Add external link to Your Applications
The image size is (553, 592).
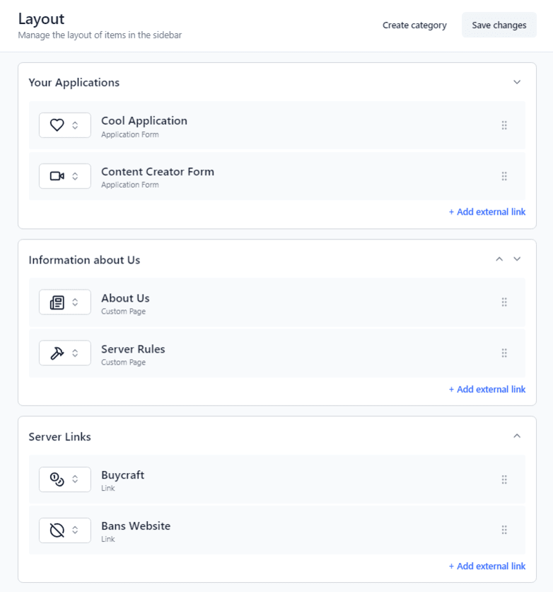487,212
